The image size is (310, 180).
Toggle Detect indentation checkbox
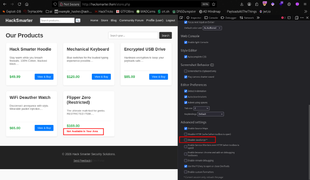pyautogui.click(x=186, y=91)
